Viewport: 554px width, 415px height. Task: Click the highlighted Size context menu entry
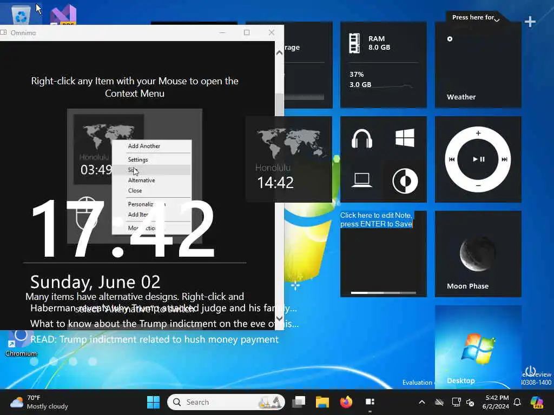[x=152, y=170]
